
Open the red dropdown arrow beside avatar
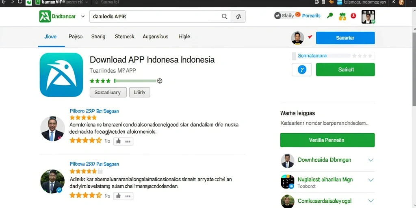pos(310,37)
